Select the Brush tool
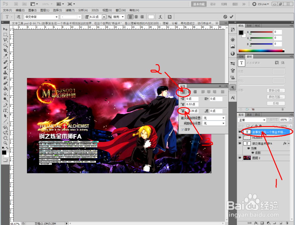The image size is (295, 225). 5,67
